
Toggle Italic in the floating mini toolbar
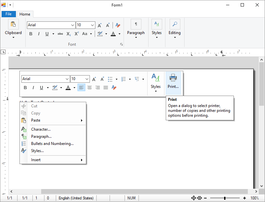click(33, 88)
